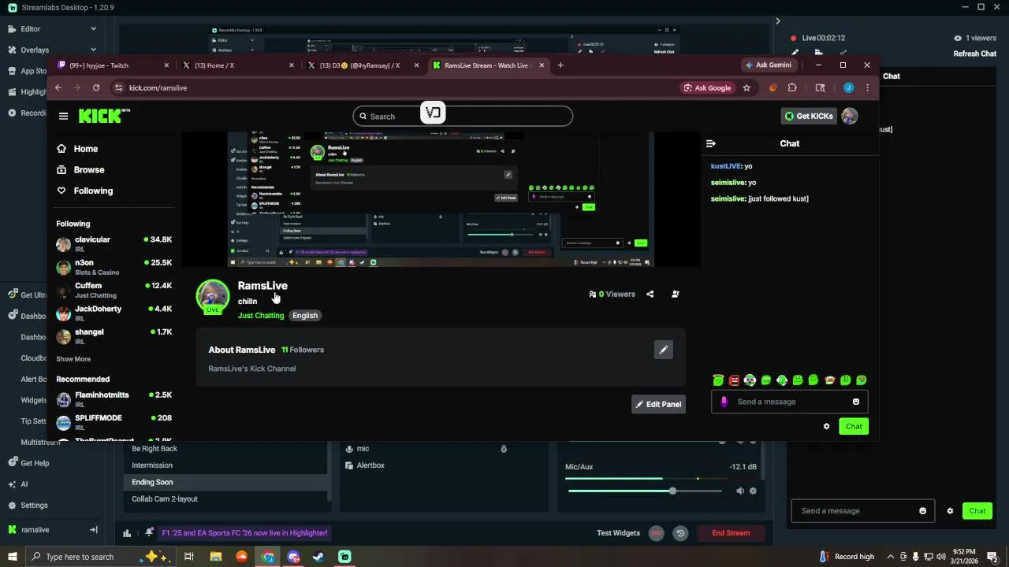1009x567 pixels.
Task: Click the RamsLive channel avatar
Action: 213,296
